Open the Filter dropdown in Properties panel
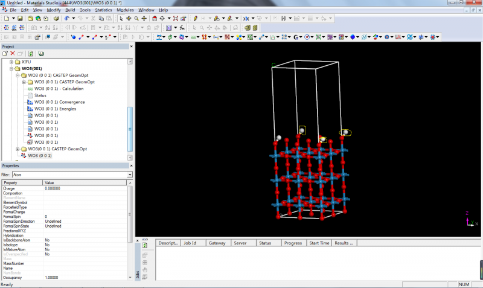 pyautogui.click(x=130, y=174)
